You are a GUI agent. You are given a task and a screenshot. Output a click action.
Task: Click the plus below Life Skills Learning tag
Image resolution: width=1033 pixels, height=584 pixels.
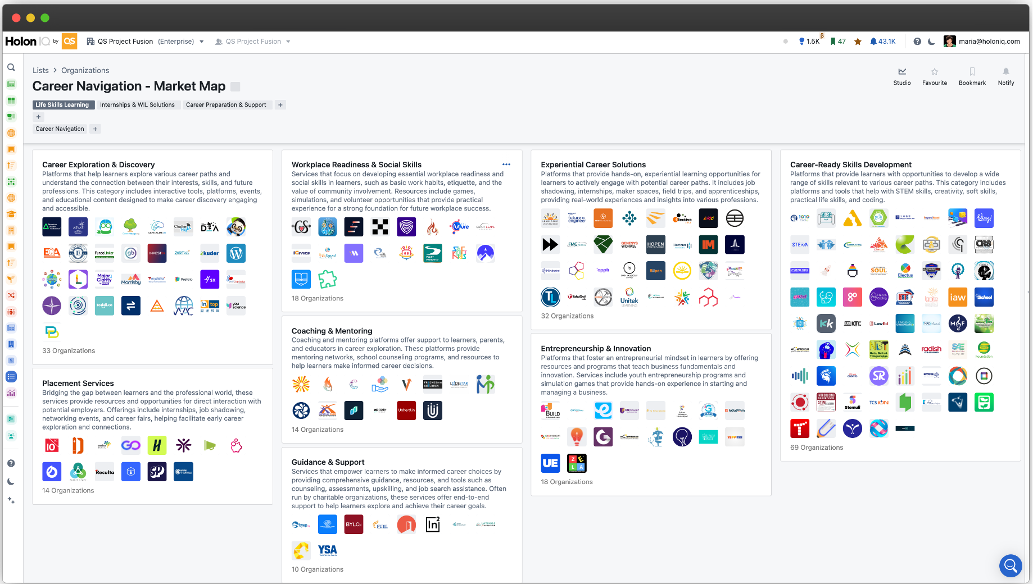point(38,117)
